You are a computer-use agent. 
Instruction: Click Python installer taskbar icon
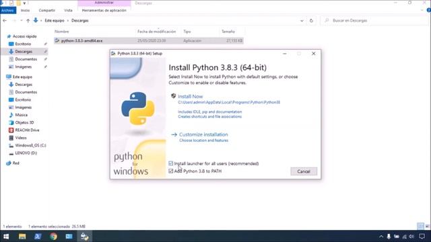click(84, 236)
